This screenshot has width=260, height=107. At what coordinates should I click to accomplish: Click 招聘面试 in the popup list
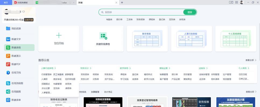coord(45,84)
